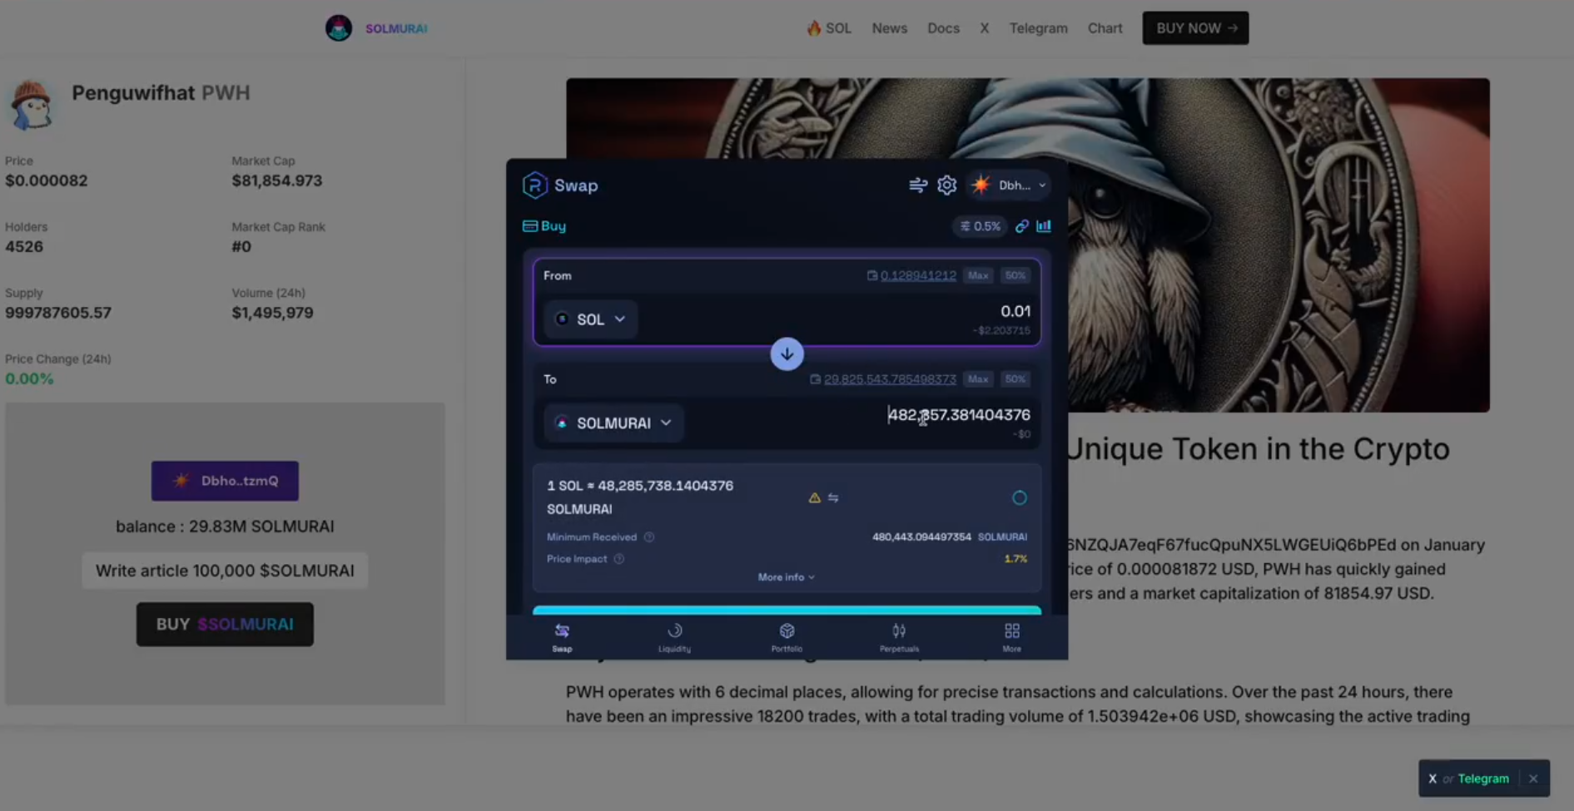This screenshot has height=811, width=1574.
Task: Select 50% of the SOL balance
Action: (1015, 275)
